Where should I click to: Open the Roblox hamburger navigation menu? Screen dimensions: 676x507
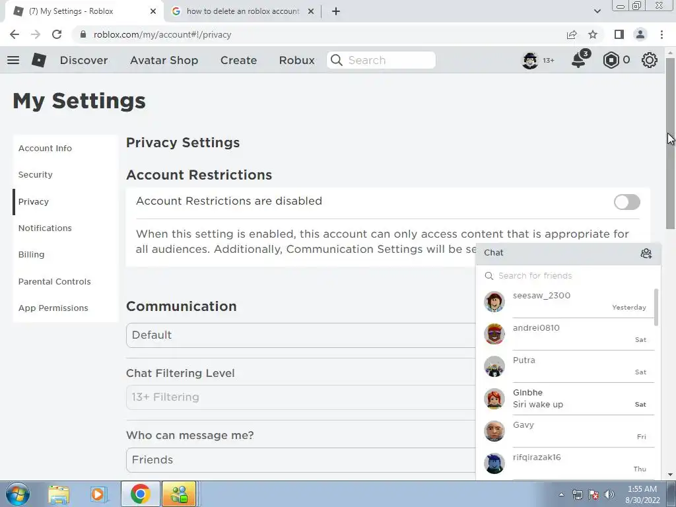[13, 60]
